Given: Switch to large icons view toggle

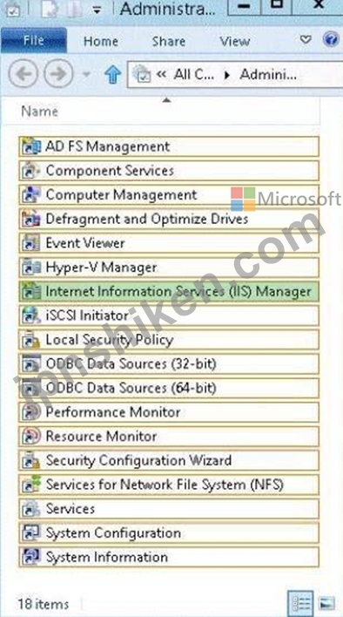Looking at the screenshot, I should tap(326, 603).
